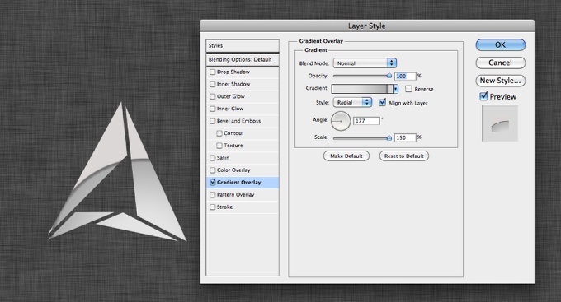Tick the Stroke checkbox
561x302 pixels.
tap(213, 207)
